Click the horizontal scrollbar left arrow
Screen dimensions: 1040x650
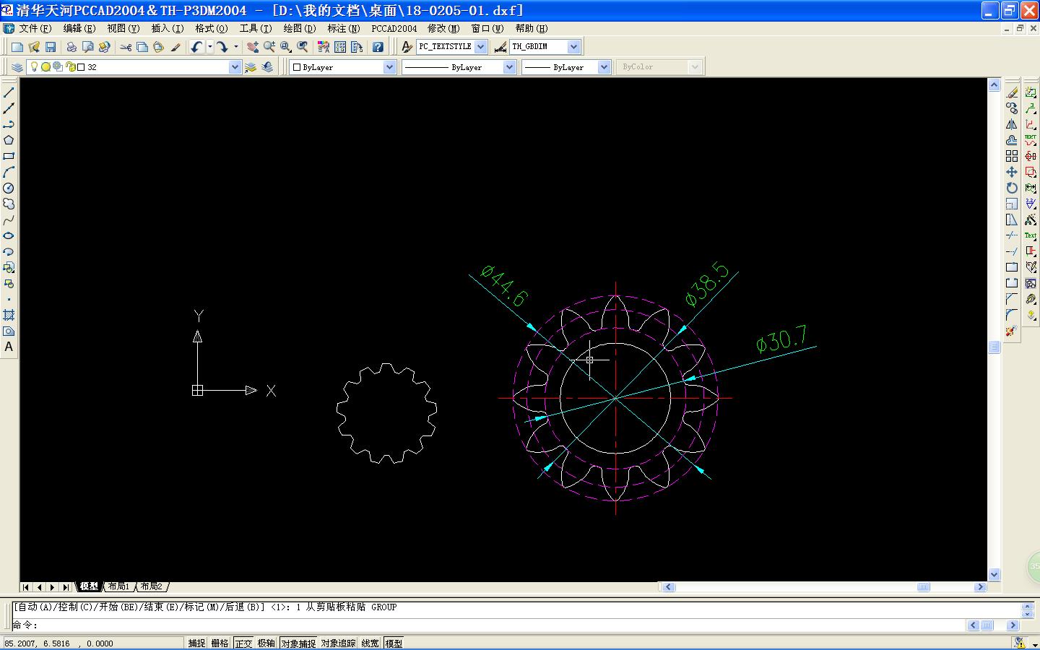coord(668,587)
